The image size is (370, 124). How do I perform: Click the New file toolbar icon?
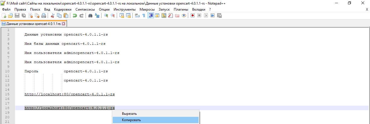point(4,15)
